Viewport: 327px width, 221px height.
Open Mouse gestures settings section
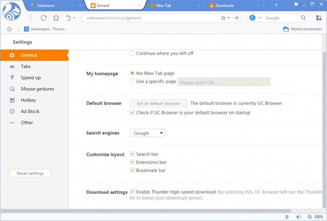click(35, 89)
